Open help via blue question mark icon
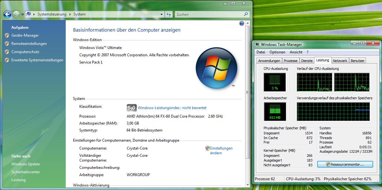 [x=242, y=23]
